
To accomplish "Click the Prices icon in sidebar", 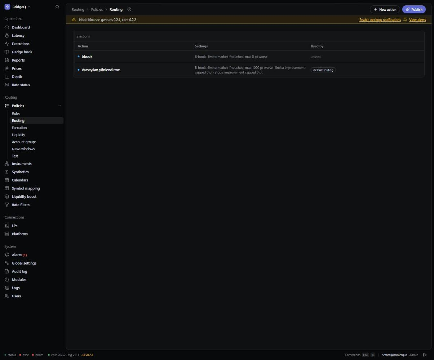I will point(7,68).
